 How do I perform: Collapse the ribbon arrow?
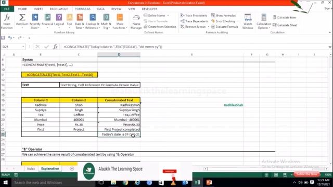[329, 32]
